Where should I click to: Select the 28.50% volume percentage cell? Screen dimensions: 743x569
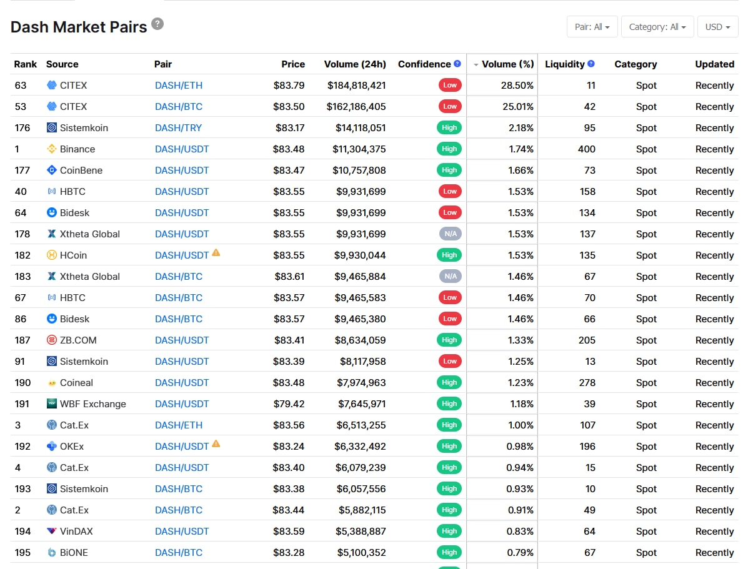517,86
